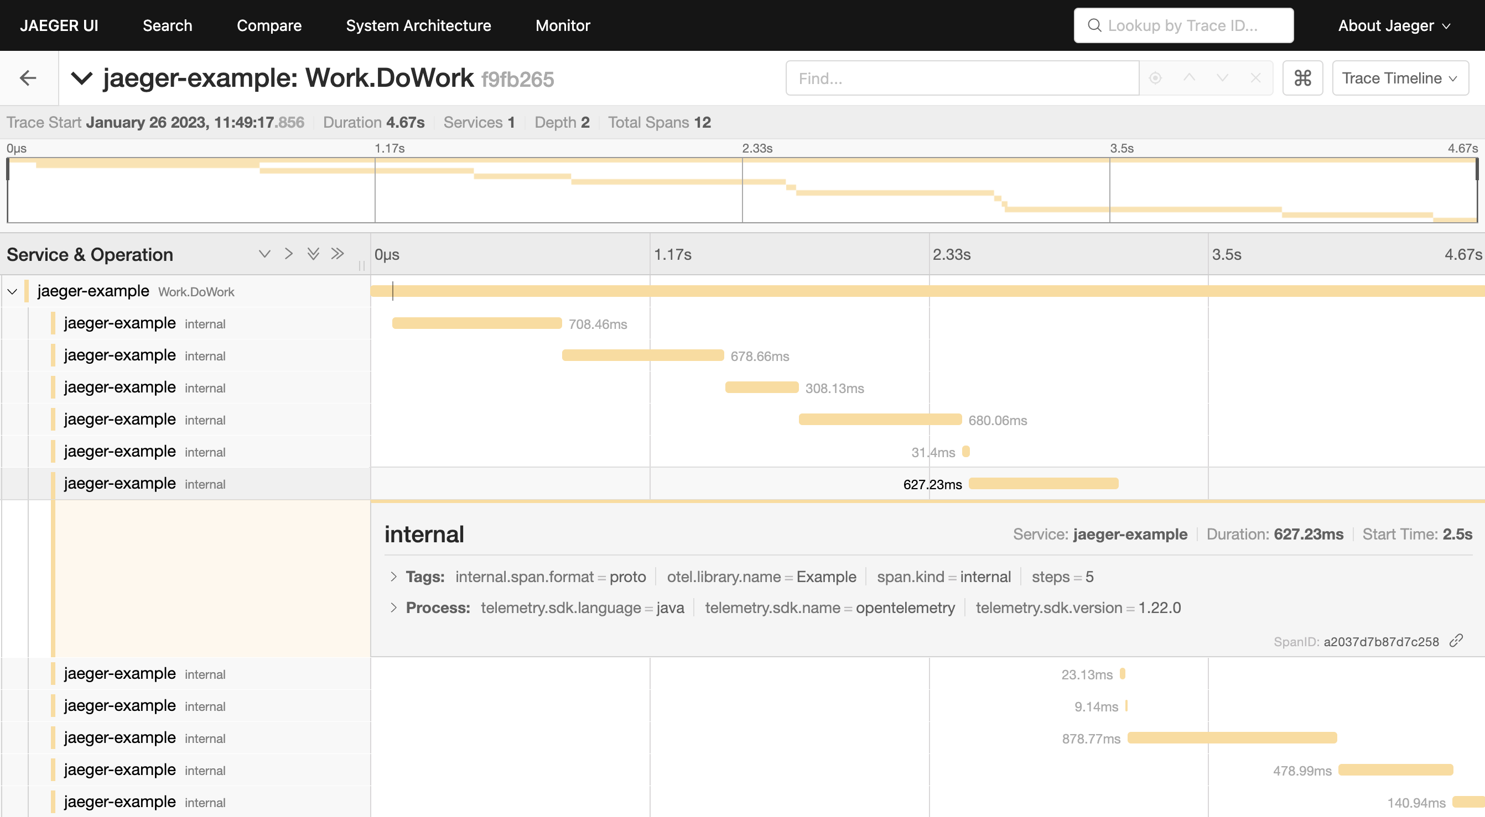
Task: Click the JAEGER UI logo link
Action: pos(59,25)
